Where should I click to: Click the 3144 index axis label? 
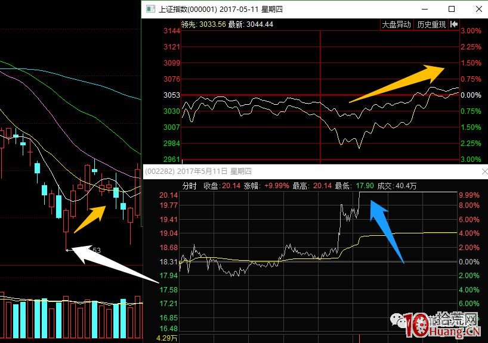[x=172, y=31]
